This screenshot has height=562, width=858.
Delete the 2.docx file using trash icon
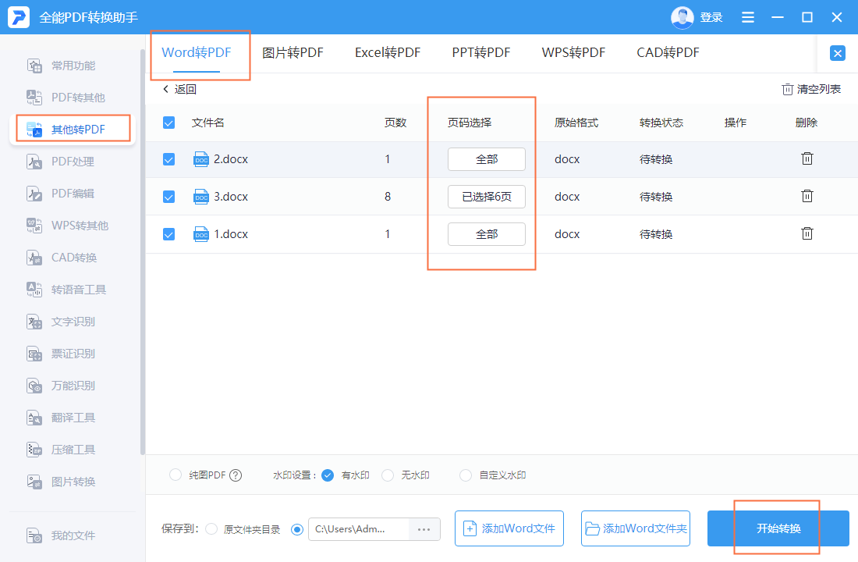(807, 158)
